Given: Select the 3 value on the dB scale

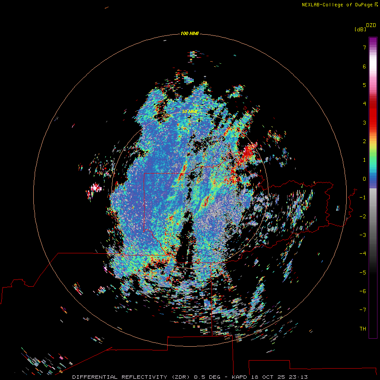Looking at the screenshot, I should [364, 122].
